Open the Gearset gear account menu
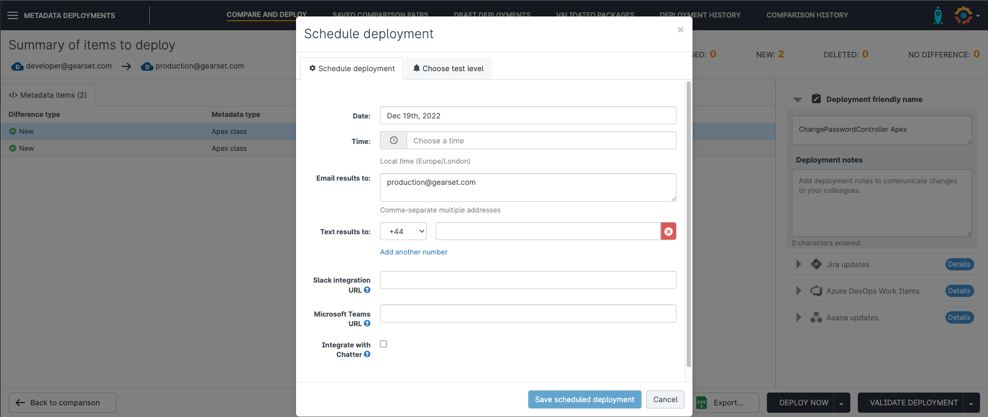This screenshot has height=417, width=988. click(965, 15)
